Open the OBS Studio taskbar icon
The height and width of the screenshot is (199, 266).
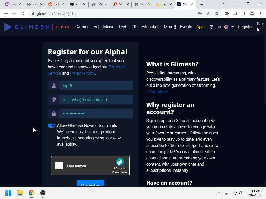click(x=43, y=193)
